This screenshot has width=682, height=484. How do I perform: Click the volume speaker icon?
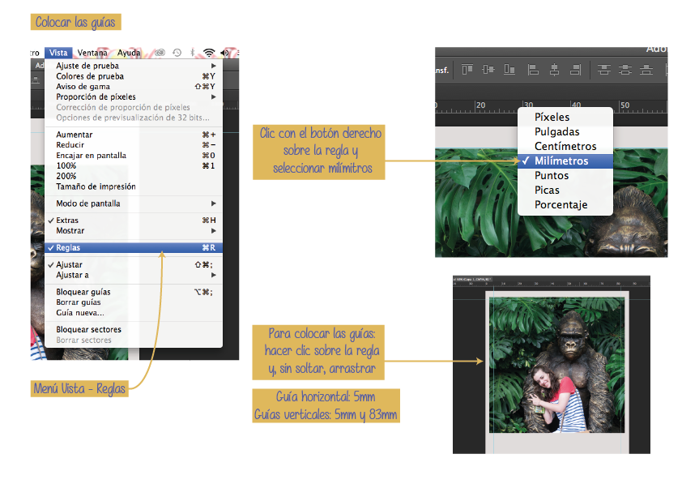224,53
